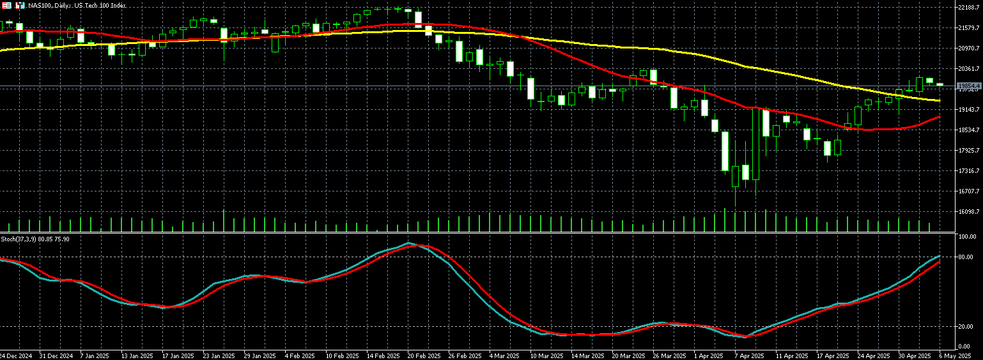This screenshot has height=360, width=983.
Task: Click the 16098.7 price axis label
Action: pos(969,212)
